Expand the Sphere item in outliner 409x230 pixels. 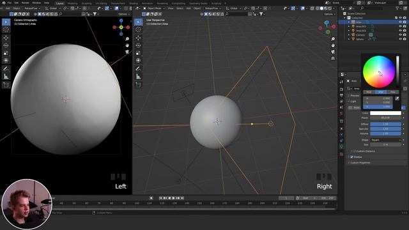tap(349, 39)
